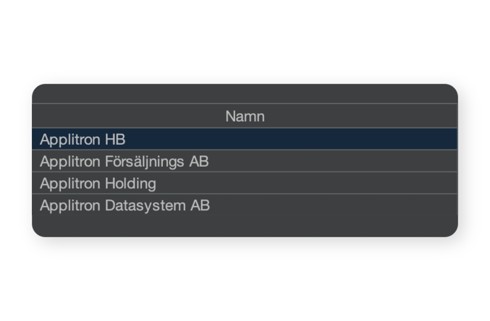Click the empty strip above the Namn header
Viewport: 490px width, 321px height.
click(245, 94)
